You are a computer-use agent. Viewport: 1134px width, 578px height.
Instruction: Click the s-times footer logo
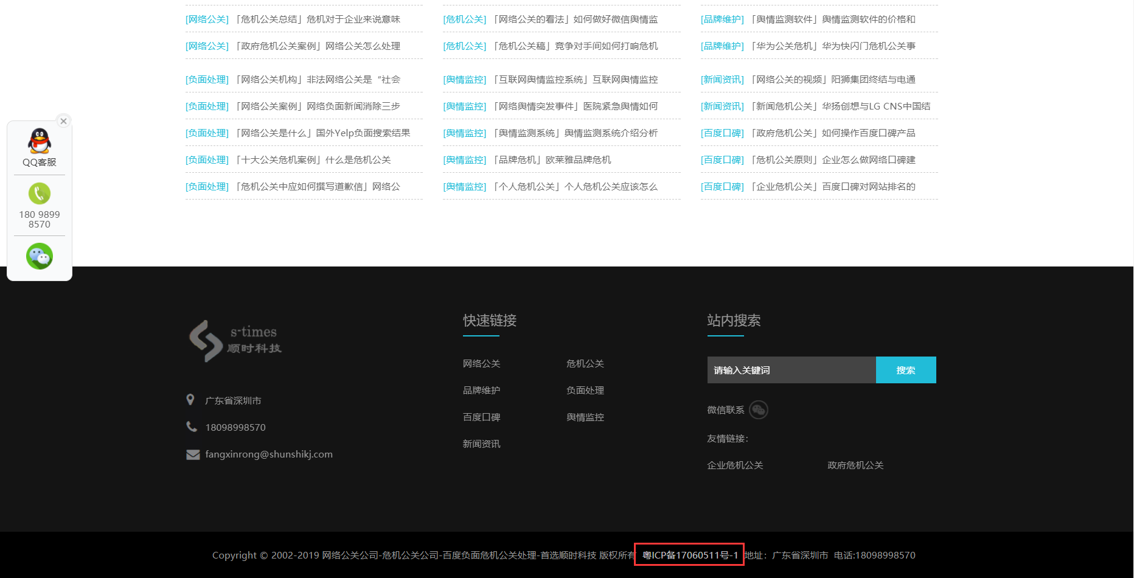pos(235,341)
